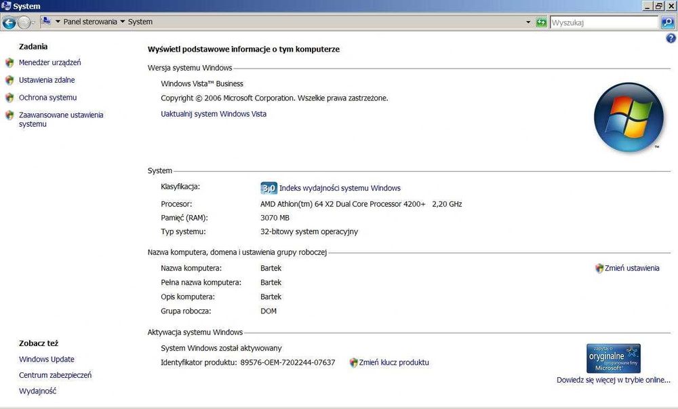Restore down the System window
The width and height of the screenshot is (678, 409).
pyautogui.click(x=658, y=6)
